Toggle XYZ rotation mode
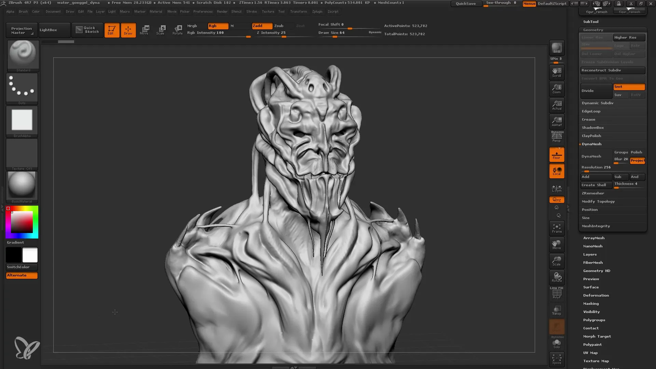 (x=557, y=200)
